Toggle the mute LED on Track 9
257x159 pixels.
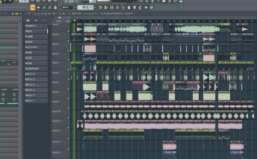(69, 109)
